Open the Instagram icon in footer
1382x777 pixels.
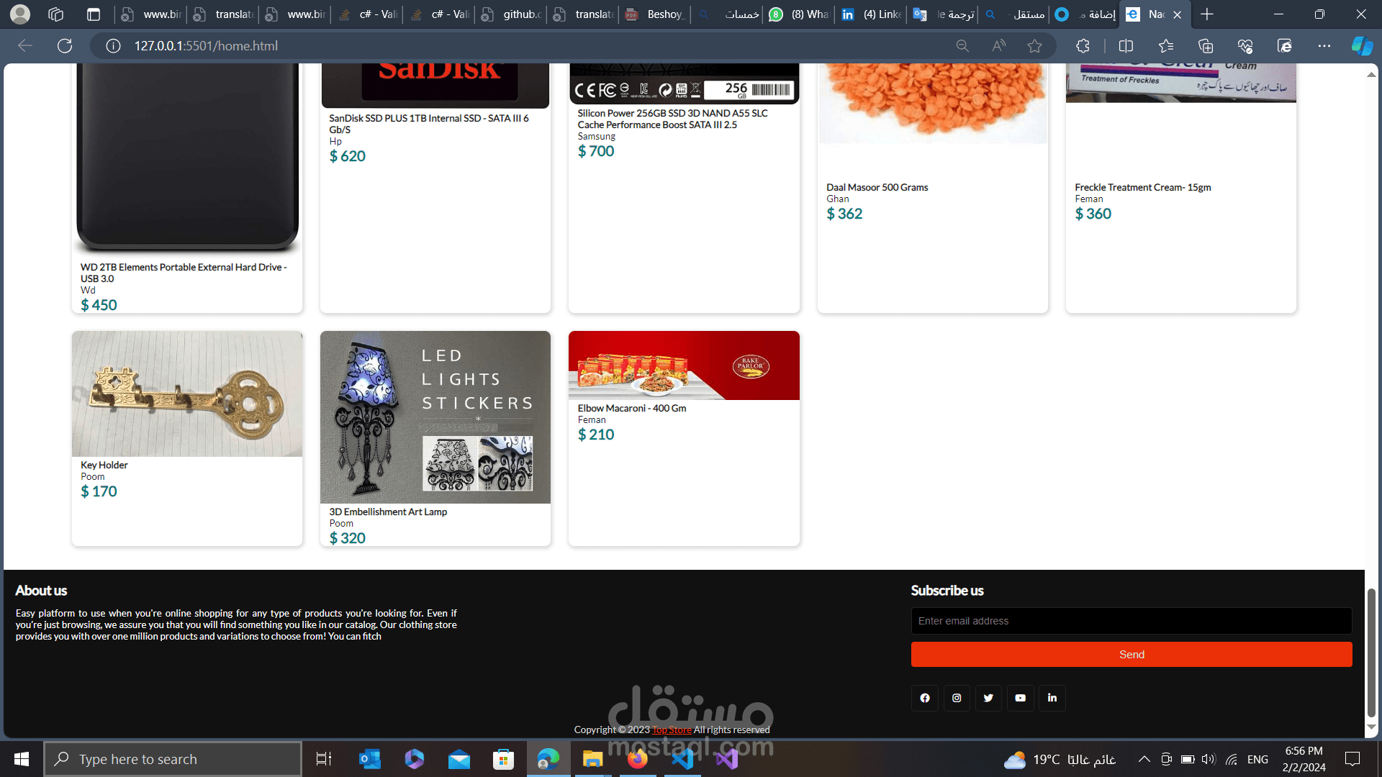[x=957, y=698]
